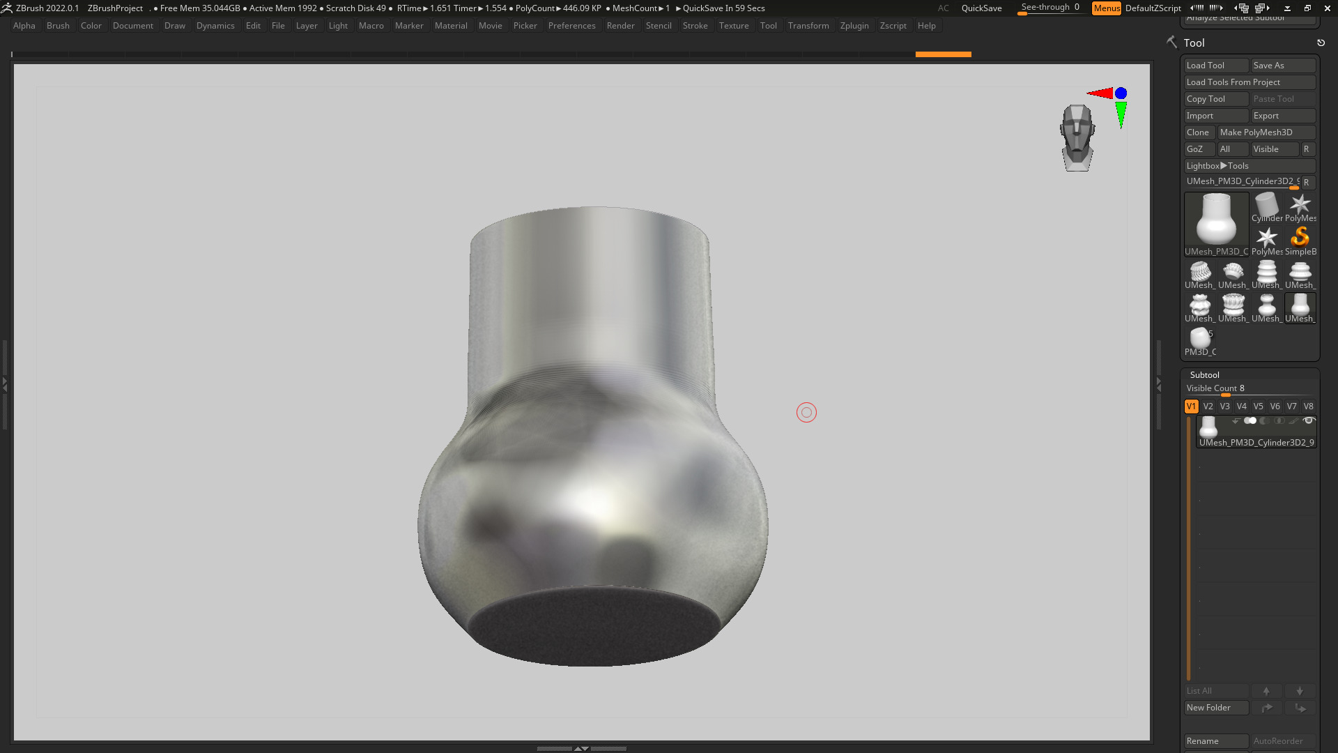Image resolution: width=1338 pixels, height=753 pixels.
Task: Select the crown-shaped ruffled UMesh tool
Action: (1233, 308)
